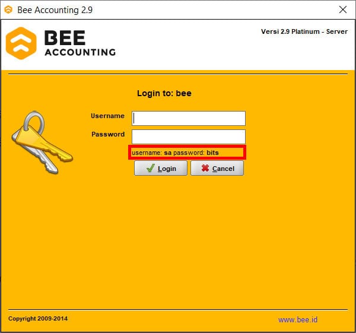Click the Password label
The height and width of the screenshot is (333, 356).
(x=107, y=134)
